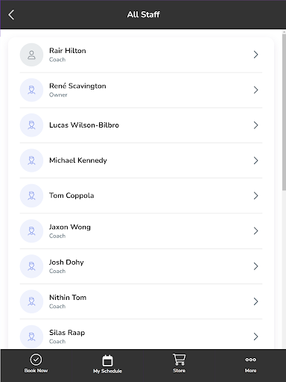Select the Jaxon Wong name
The image size is (286, 382).
(70, 227)
